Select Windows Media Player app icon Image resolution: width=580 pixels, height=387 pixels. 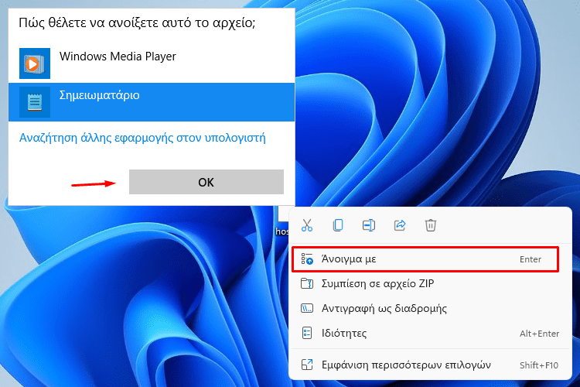point(35,63)
